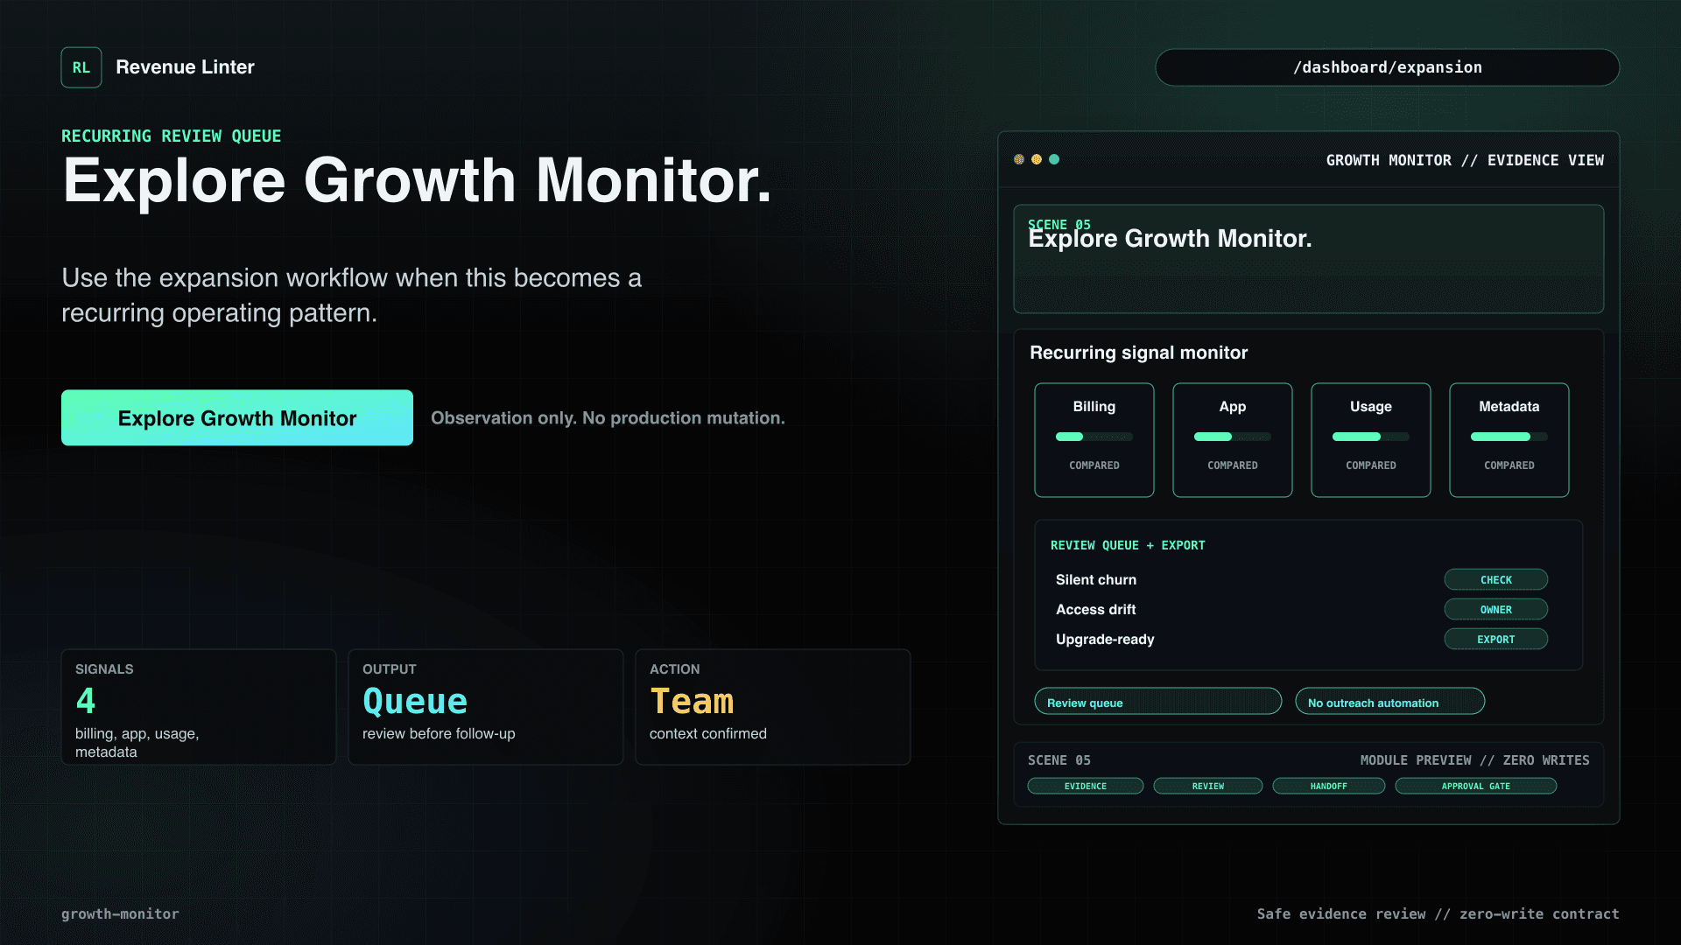Click the growth-monitor footer label
The image size is (1681, 945).
click(x=120, y=913)
